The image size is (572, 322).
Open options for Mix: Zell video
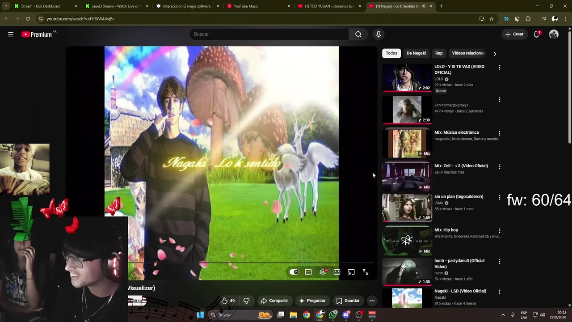tap(500, 166)
